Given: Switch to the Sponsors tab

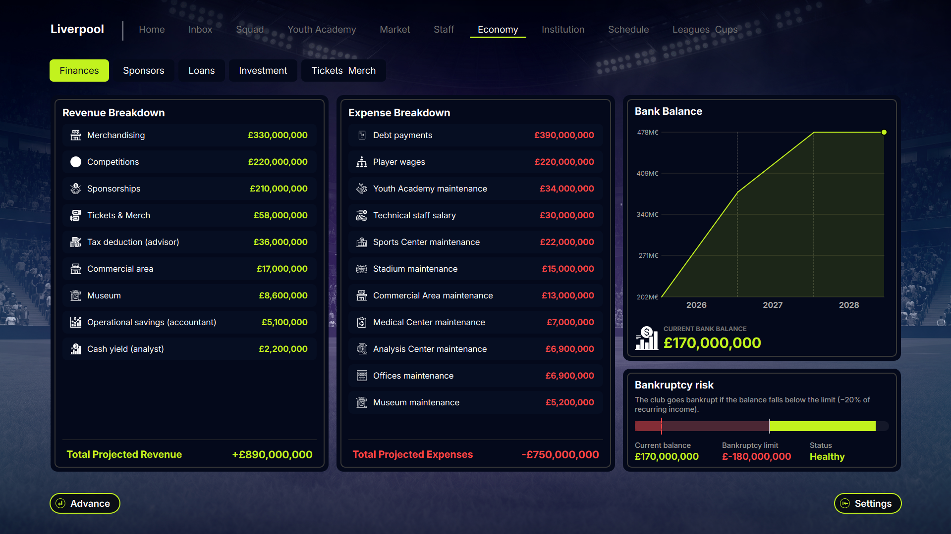Looking at the screenshot, I should point(144,70).
